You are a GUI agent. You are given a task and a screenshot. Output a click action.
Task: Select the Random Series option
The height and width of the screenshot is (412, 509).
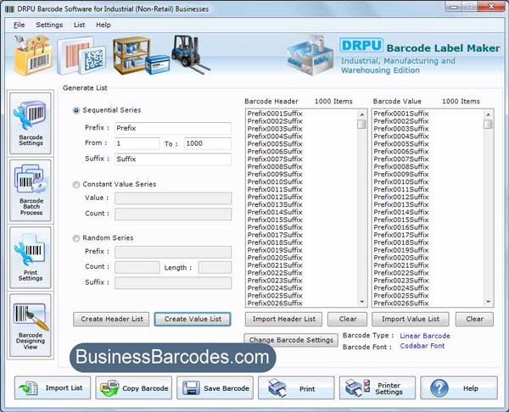[76, 238]
